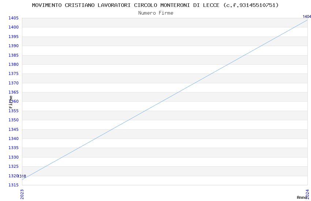The height and width of the screenshot is (201, 311).
Task: Click the data label 1404
Action: pos(307,16)
